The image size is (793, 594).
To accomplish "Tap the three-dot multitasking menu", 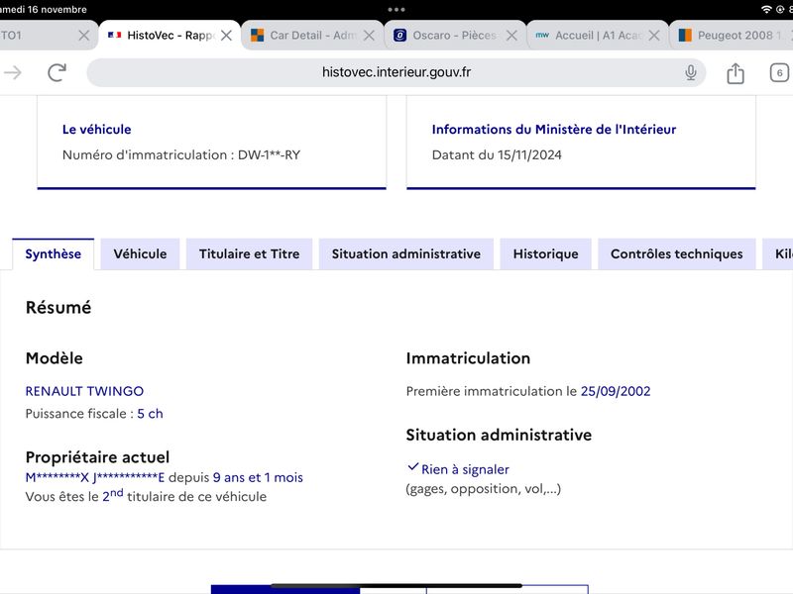I will point(396,10).
